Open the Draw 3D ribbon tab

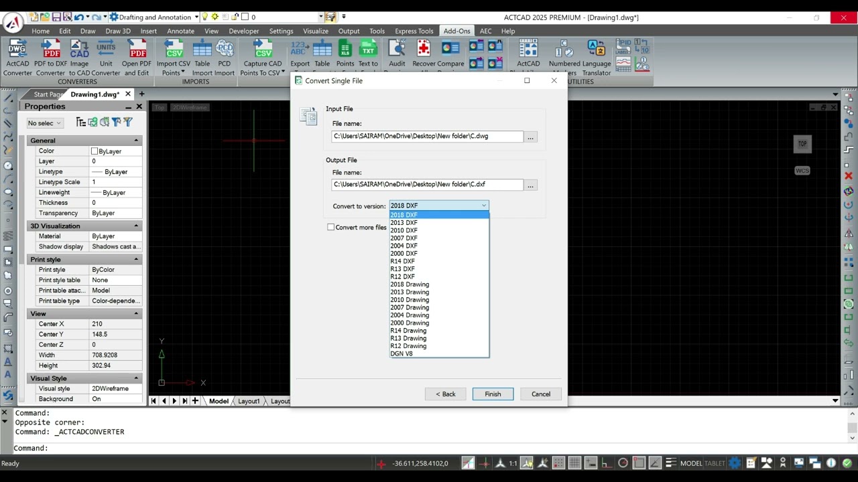point(118,31)
